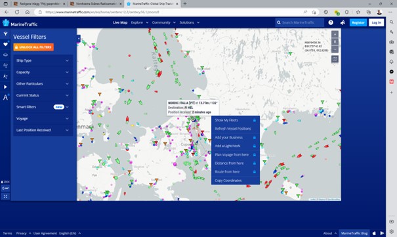Image resolution: width=397 pixels, height=237 pixels.
Task: Click the Unlock All Filters button
Action: 33,47
